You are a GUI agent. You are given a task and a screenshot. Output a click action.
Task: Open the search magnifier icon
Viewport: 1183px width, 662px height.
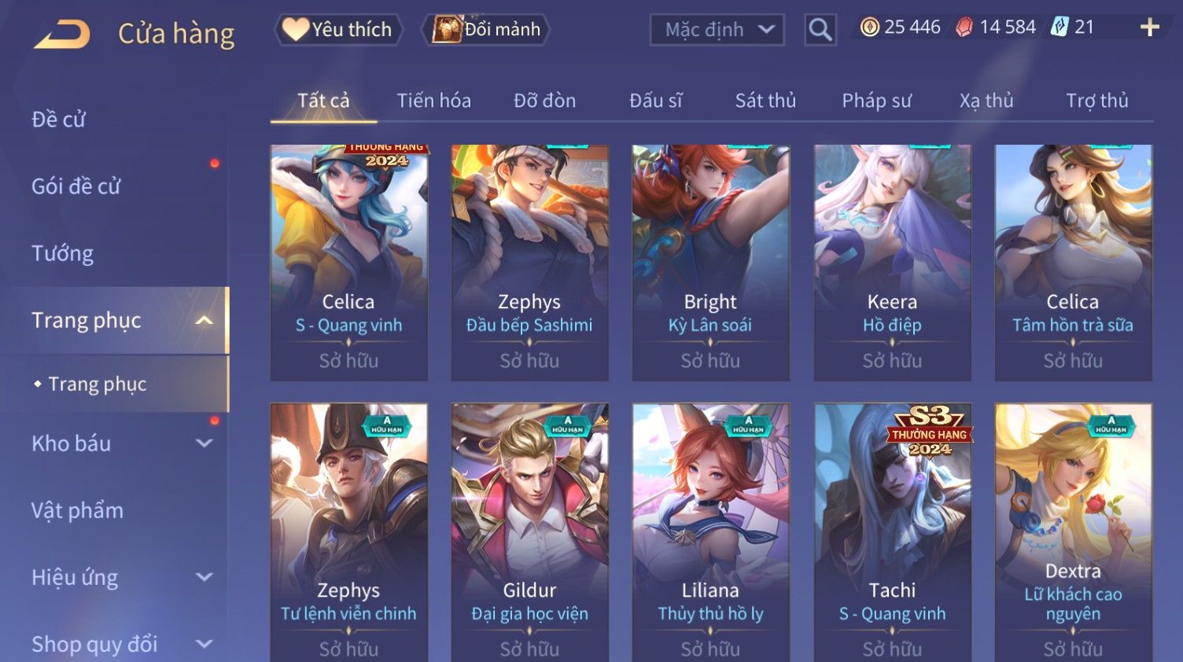820,30
